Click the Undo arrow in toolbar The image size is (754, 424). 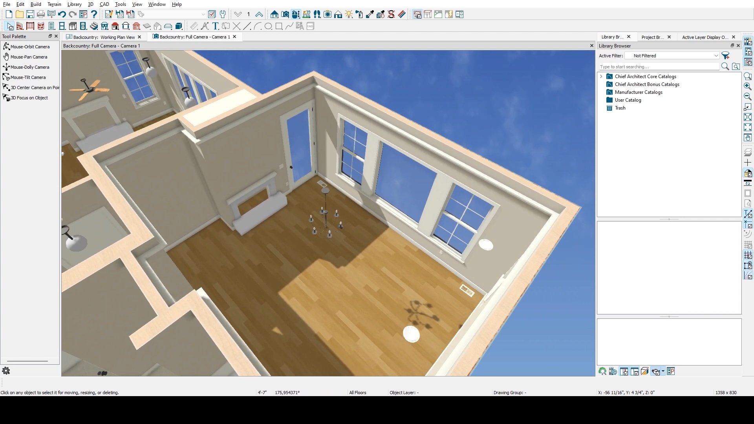coord(62,15)
